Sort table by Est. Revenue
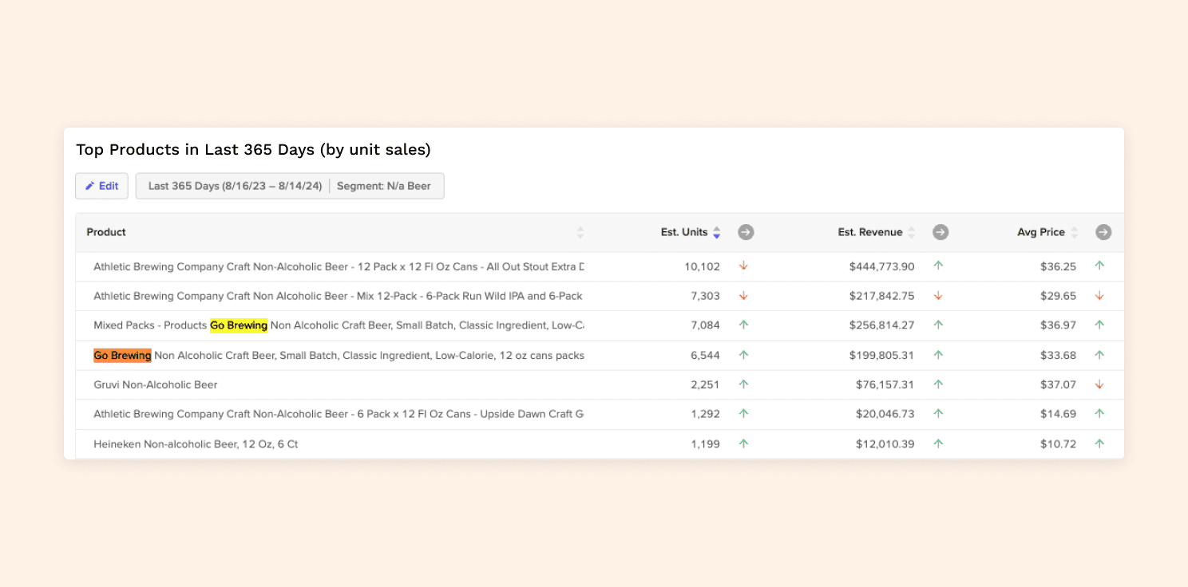Viewport: 1188px width, 587px height. click(911, 232)
